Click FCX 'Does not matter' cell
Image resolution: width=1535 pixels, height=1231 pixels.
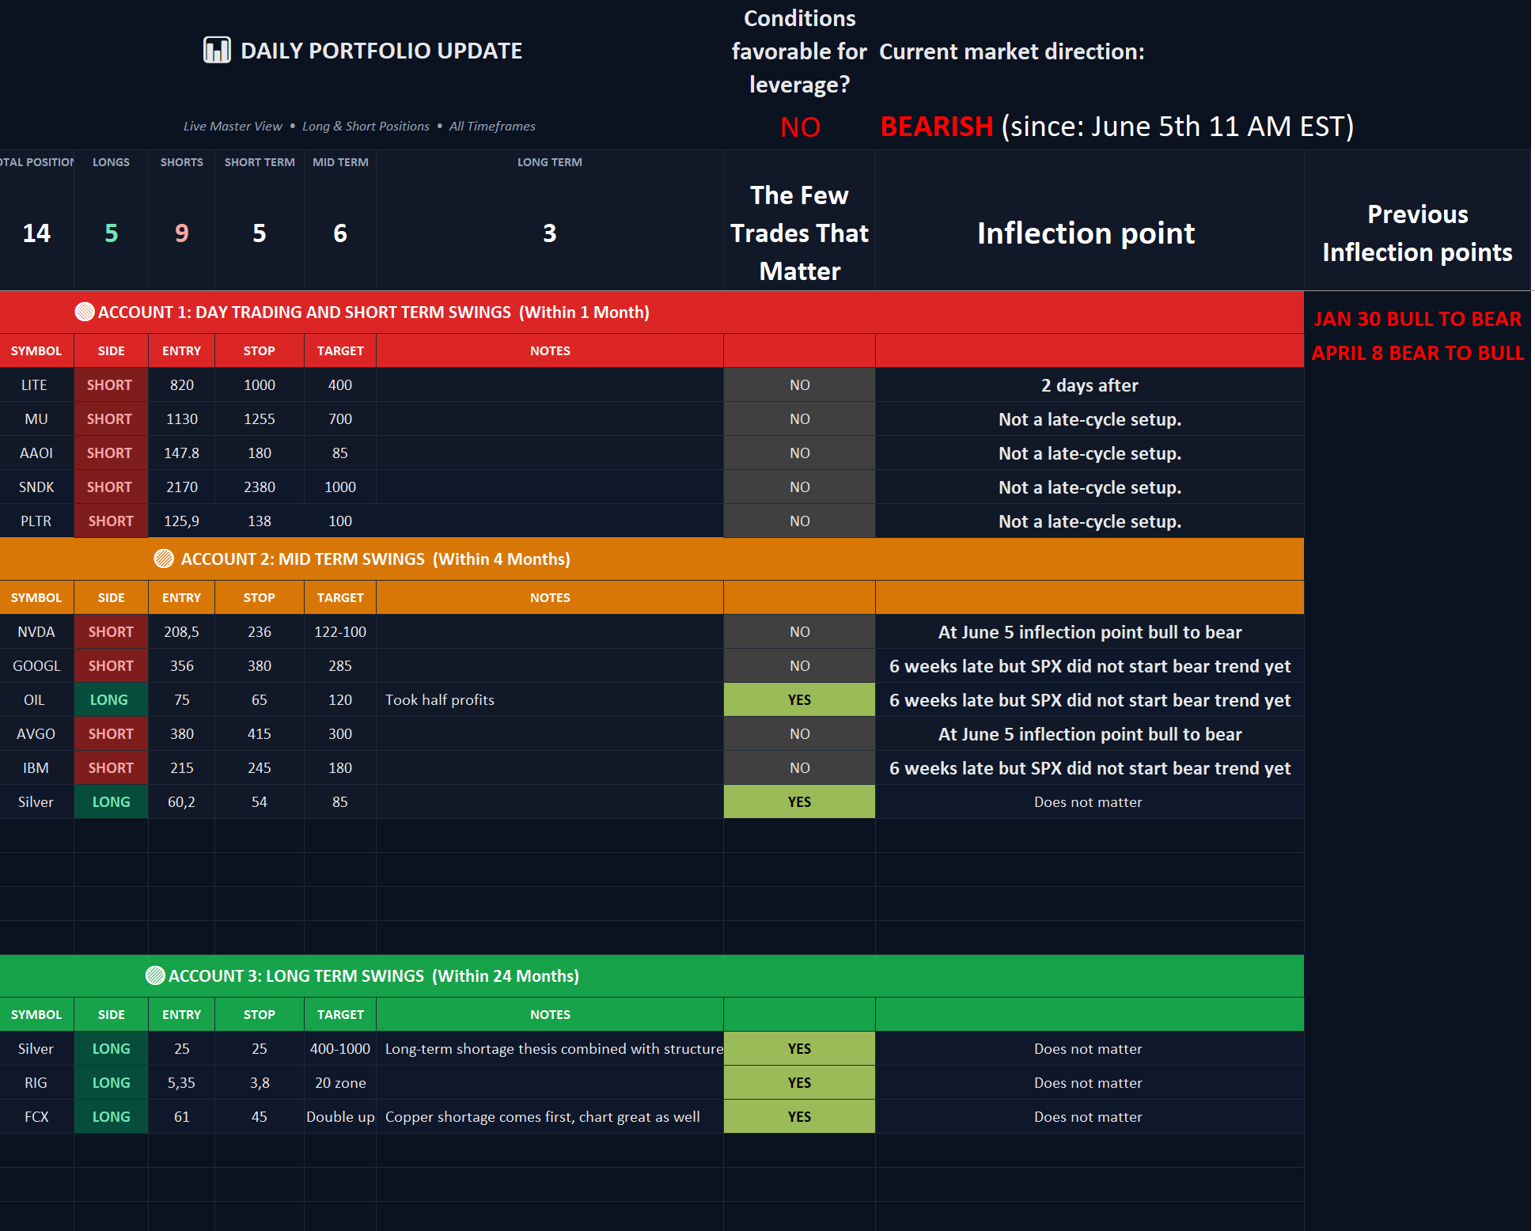coord(1090,1116)
